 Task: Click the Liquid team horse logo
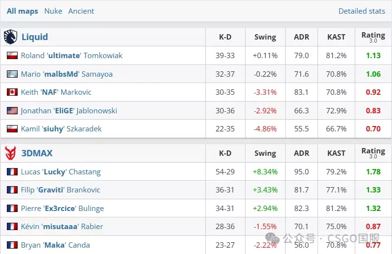10,37
